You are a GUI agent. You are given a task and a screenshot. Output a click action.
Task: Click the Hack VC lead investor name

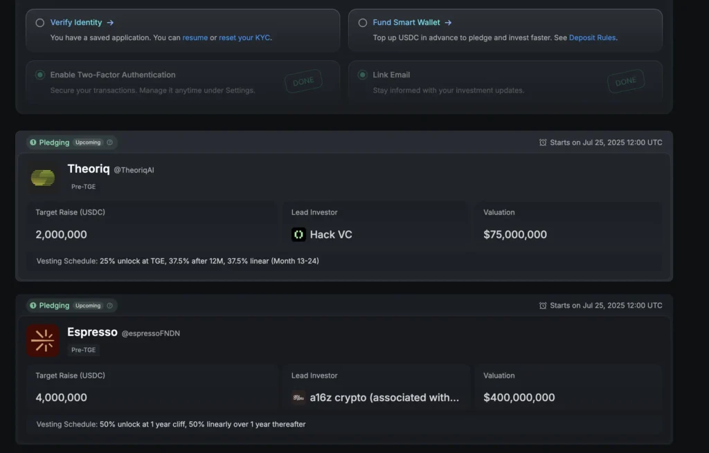coord(331,234)
